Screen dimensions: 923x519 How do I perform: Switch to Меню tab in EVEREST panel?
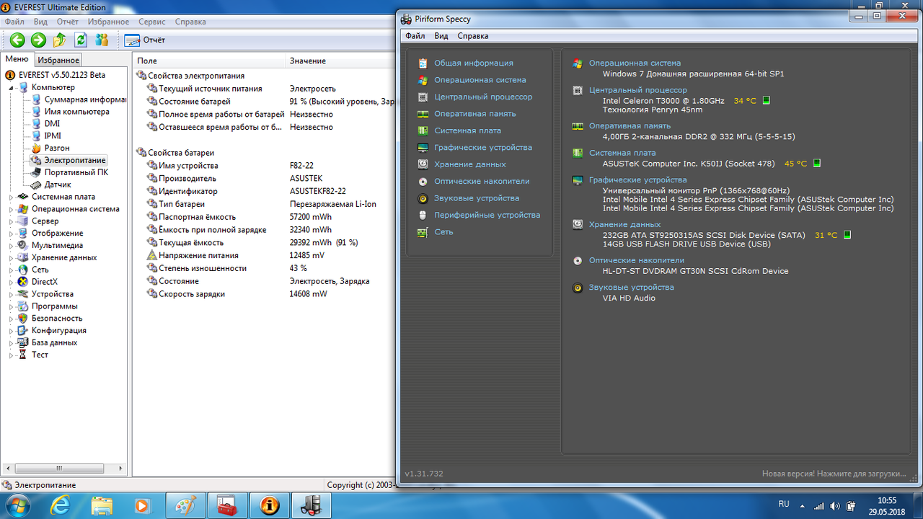pos(17,59)
